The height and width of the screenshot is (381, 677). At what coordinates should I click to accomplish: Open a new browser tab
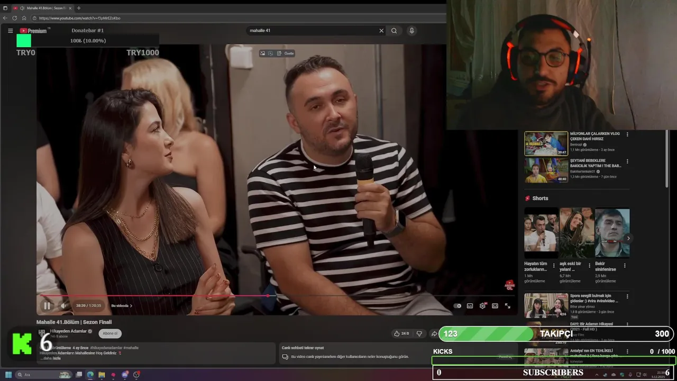pyautogui.click(x=79, y=8)
